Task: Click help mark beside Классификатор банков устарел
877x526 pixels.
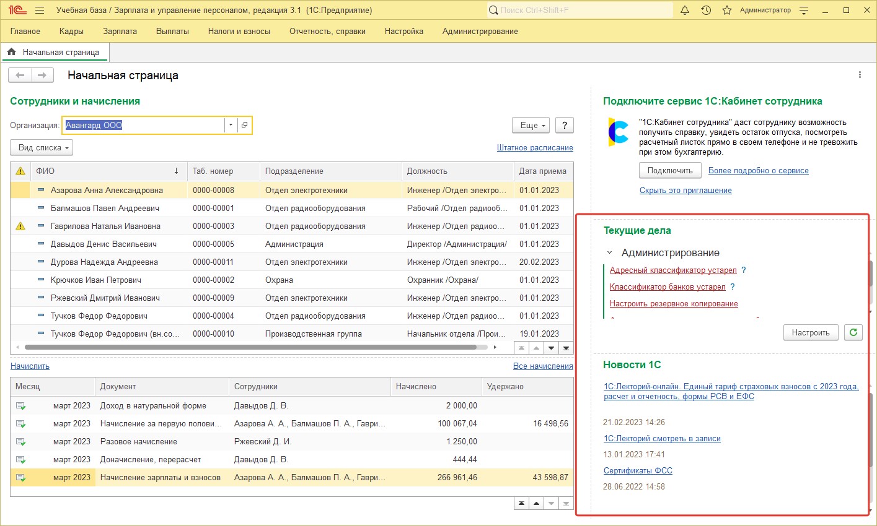Action: pos(732,287)
